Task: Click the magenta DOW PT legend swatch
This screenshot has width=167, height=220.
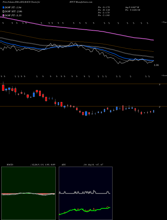Action: (x=3, y=15)
